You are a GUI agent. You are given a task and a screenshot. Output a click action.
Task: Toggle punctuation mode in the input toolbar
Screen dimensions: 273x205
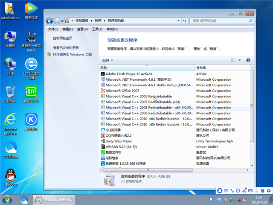(232, 190)
